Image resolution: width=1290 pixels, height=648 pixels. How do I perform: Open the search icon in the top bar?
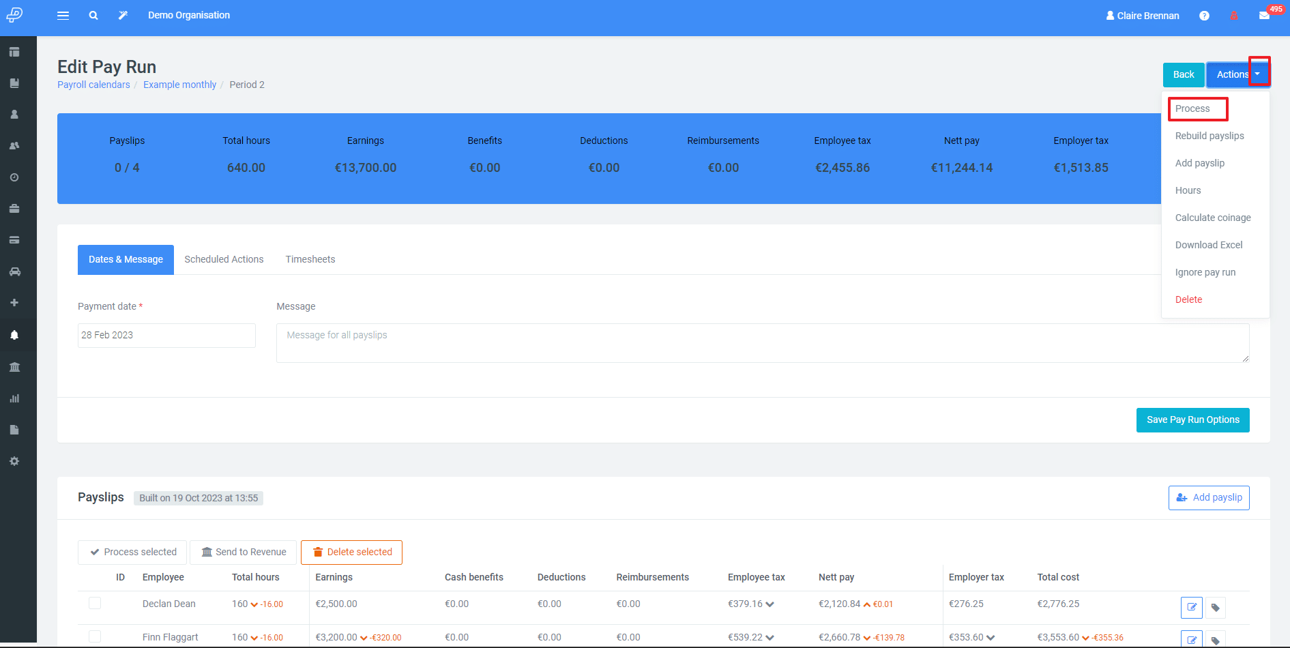(x=93, y=14)
